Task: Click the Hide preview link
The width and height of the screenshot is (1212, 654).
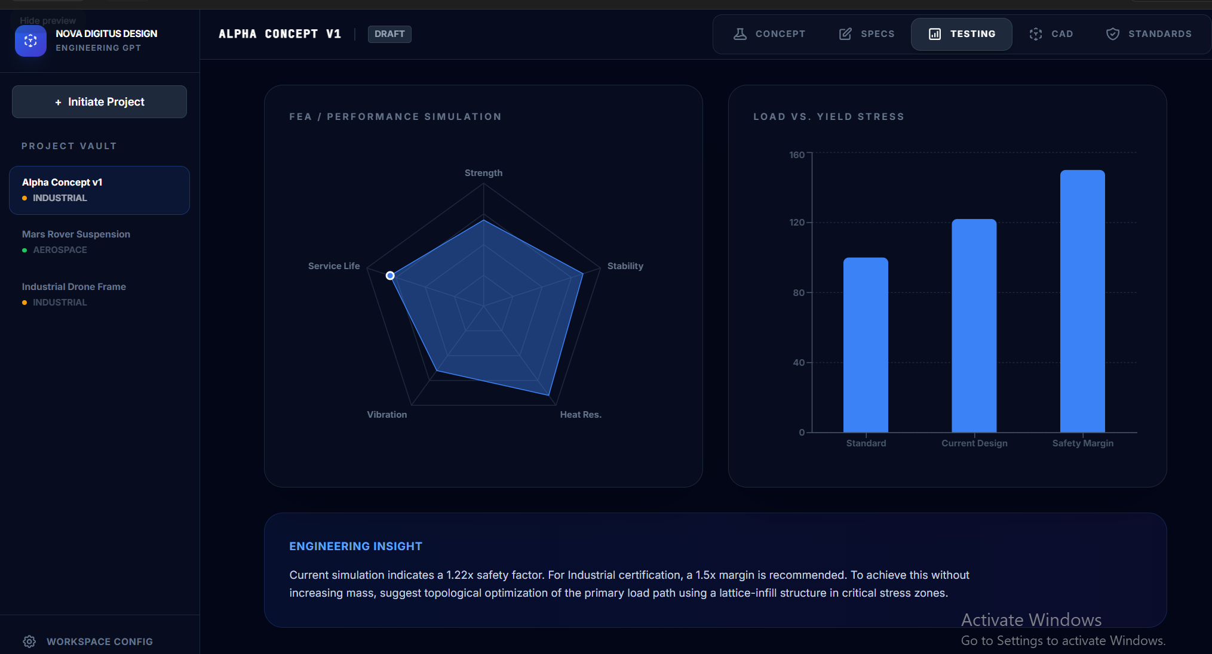Action: (48, 20)
